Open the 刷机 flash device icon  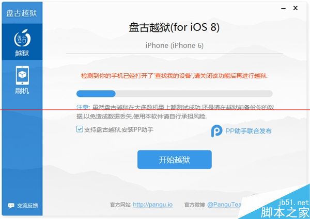pos(22,75)
